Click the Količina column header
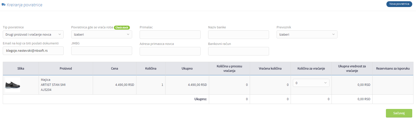 point(151,69)
